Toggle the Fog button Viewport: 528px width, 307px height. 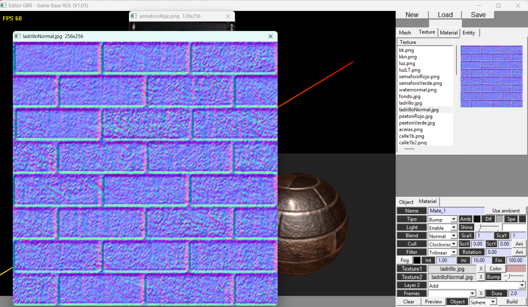click(404, 260)
